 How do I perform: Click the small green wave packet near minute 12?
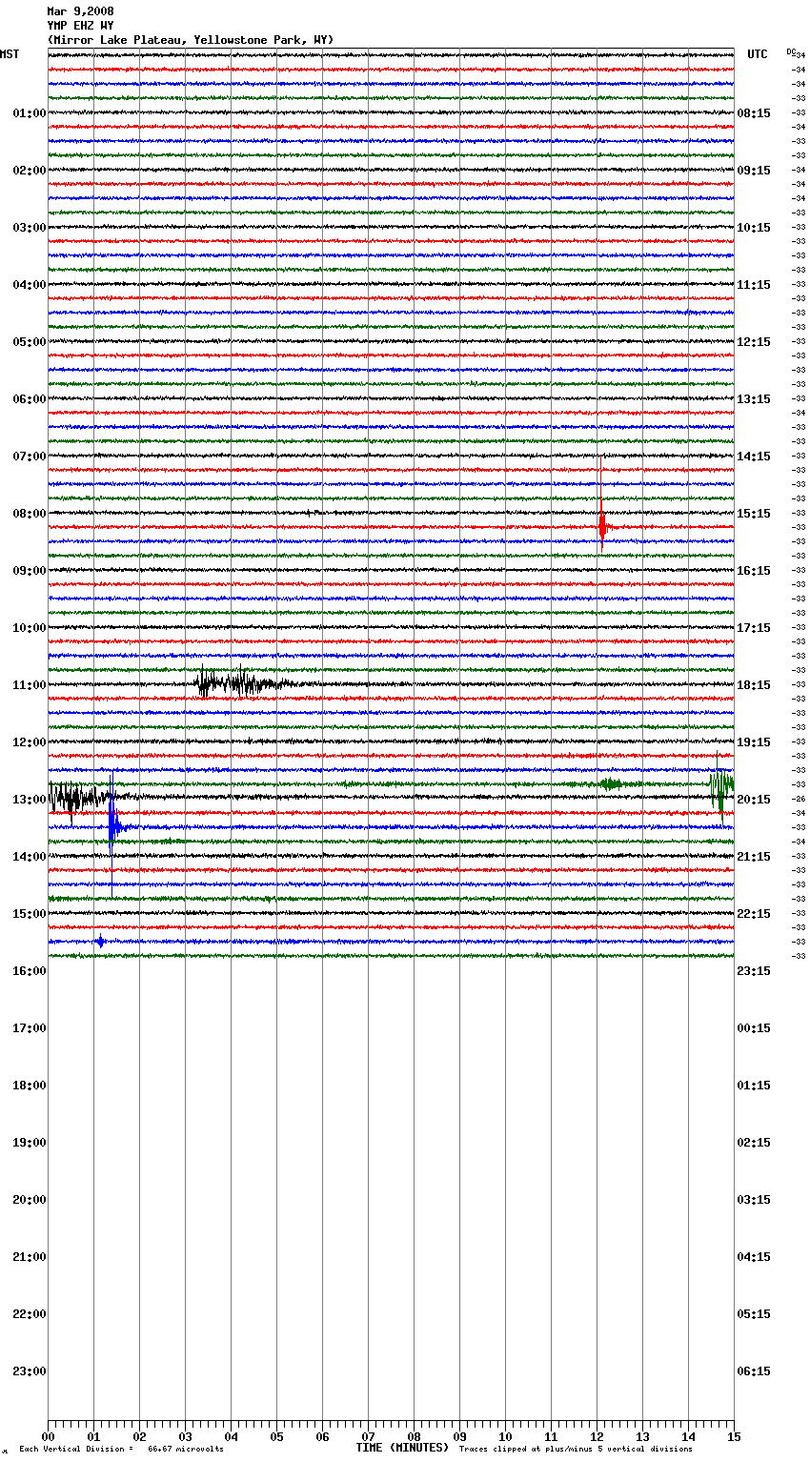(x=610, y=784)
